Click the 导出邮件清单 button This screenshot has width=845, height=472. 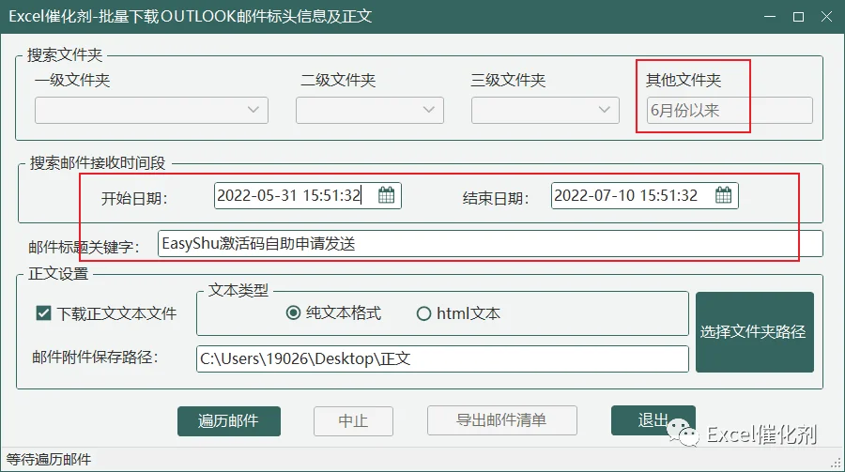click(502, 420)
